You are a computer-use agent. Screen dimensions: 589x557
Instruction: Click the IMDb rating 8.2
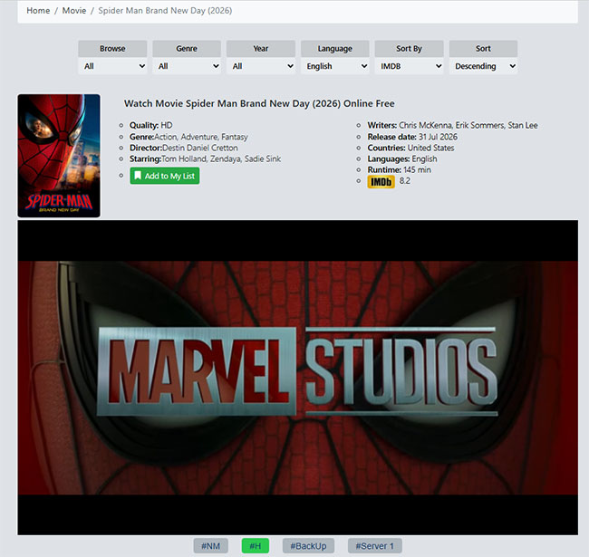coord(404,181)
